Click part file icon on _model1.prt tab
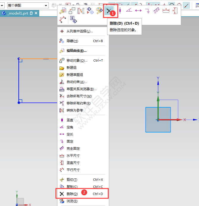The image size is (199, 206). pyautogui.click(x=4, y=13)
